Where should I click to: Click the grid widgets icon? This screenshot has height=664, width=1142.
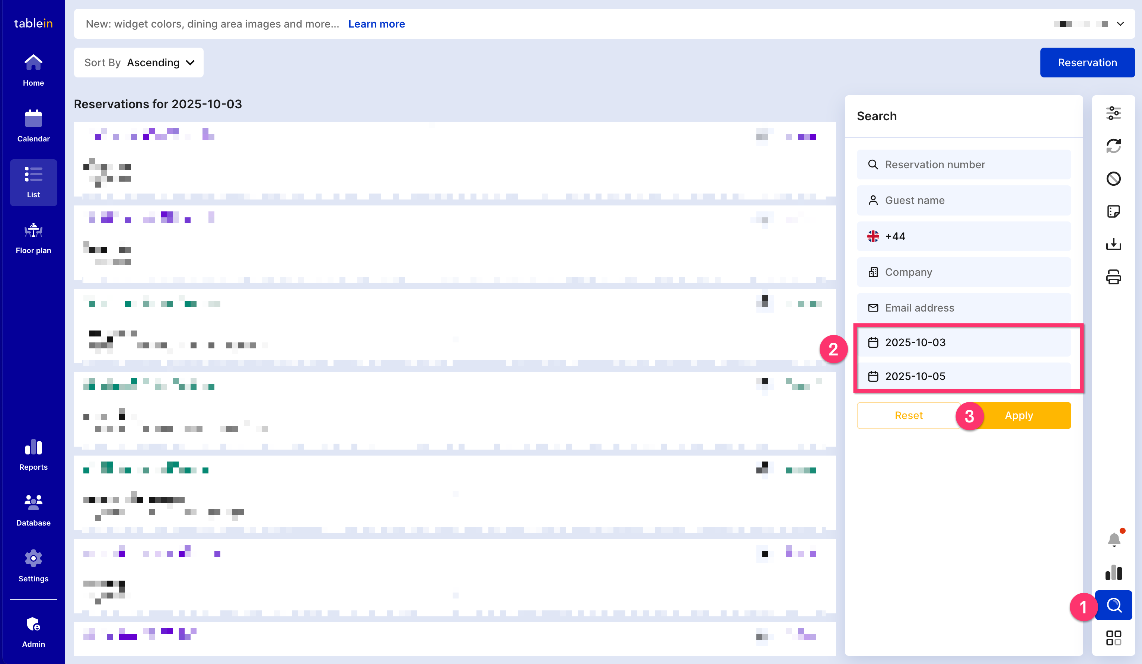[1113, 638]
